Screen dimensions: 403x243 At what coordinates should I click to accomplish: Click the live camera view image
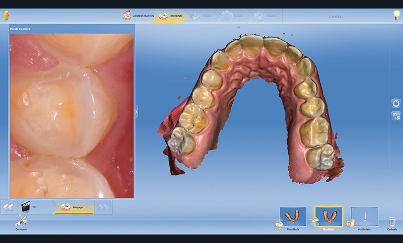72,115
